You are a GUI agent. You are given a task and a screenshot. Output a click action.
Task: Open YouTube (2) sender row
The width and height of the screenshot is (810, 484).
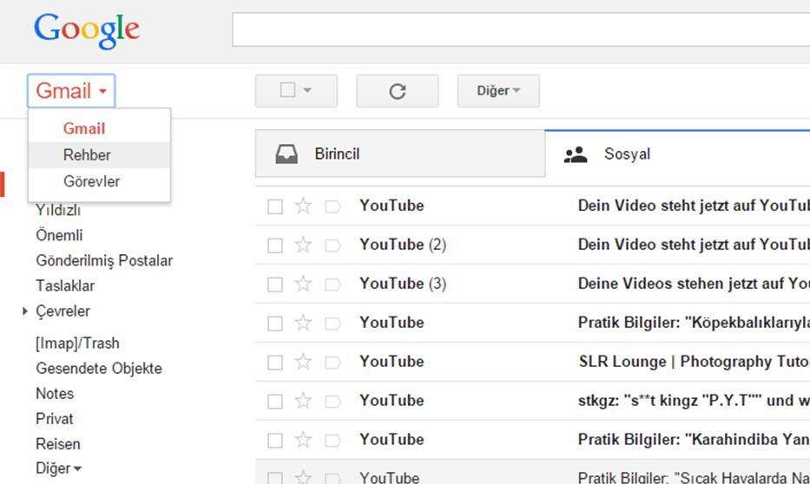pos(403,245)
